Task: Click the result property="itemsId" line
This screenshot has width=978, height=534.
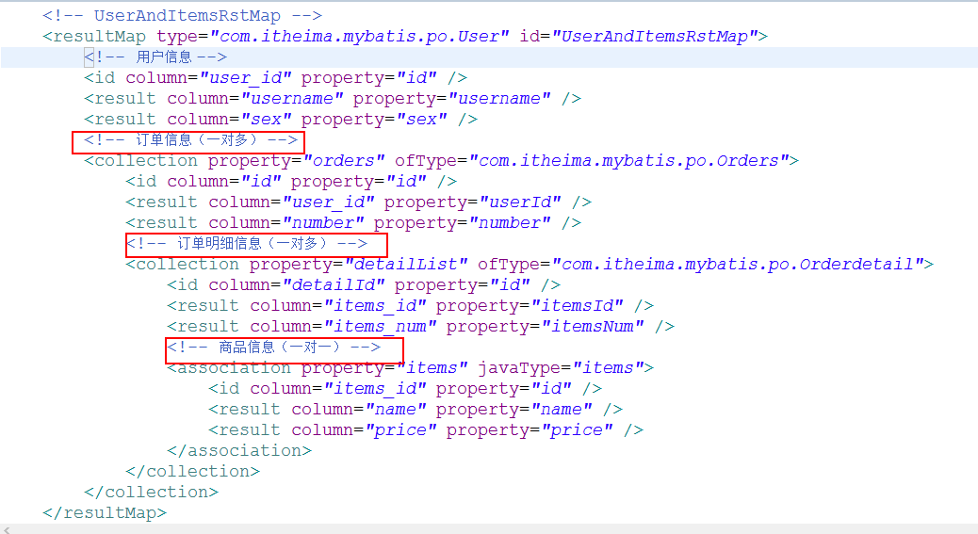Action: pos(411,305)
